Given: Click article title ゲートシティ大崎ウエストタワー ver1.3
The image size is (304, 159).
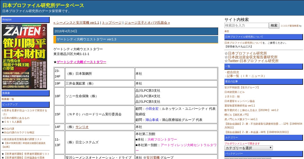Looking at the screenshot, I should pos(86,39).
